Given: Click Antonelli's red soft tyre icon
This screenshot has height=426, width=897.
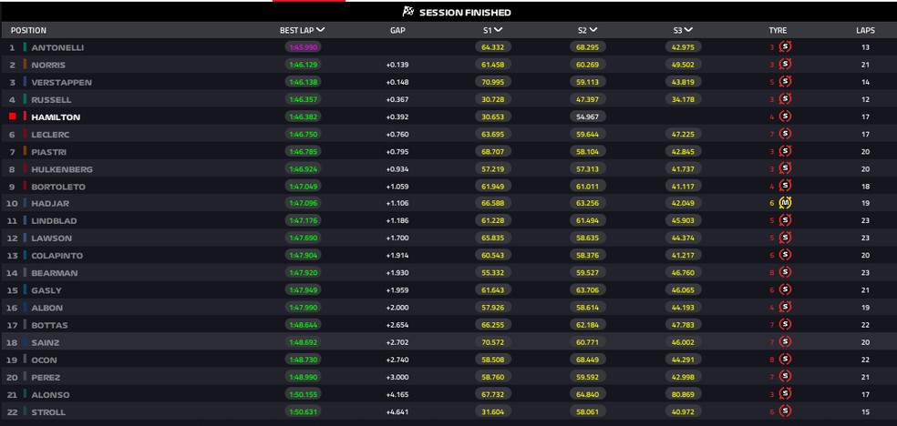Looking at the screenshot, I should pos(786,46).
